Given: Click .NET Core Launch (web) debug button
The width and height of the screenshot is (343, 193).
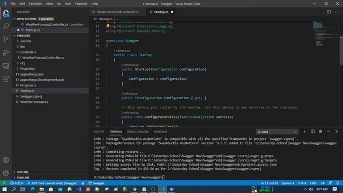Looking at the screenshot, I should click(53, 183).
